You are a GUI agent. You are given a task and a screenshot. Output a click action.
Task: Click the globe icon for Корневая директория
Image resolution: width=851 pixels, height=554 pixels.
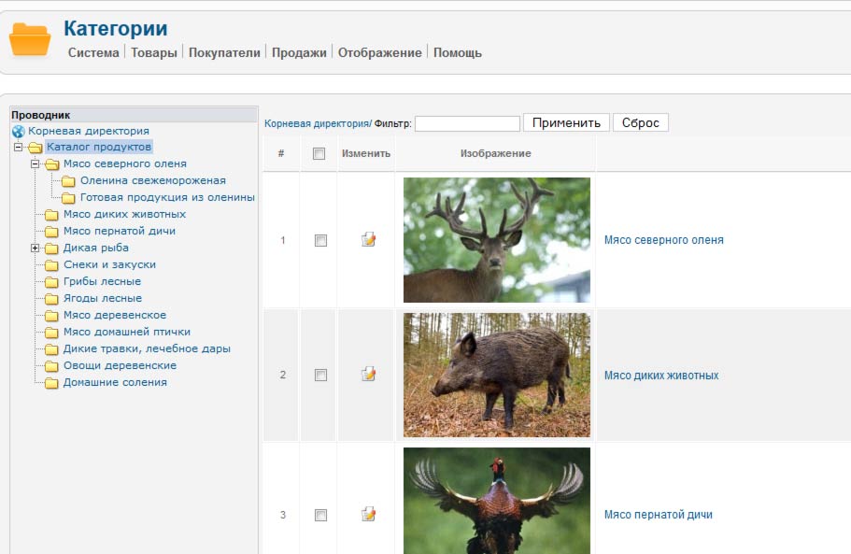coord(19,132)
